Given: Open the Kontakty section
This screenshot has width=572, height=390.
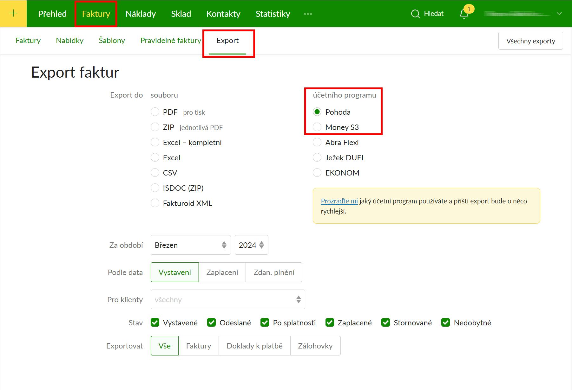Looking at the screenshot, I should pos(223,14).
